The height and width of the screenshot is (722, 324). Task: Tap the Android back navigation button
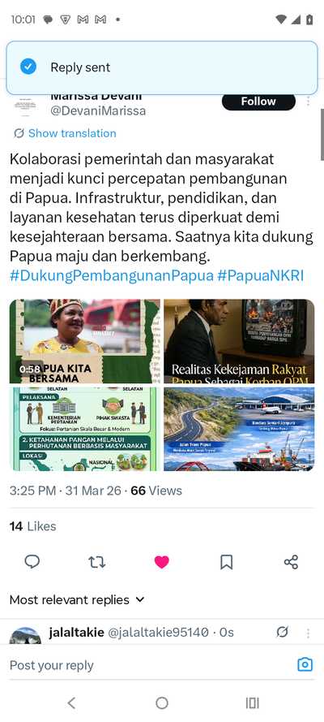tap(71, 703)
